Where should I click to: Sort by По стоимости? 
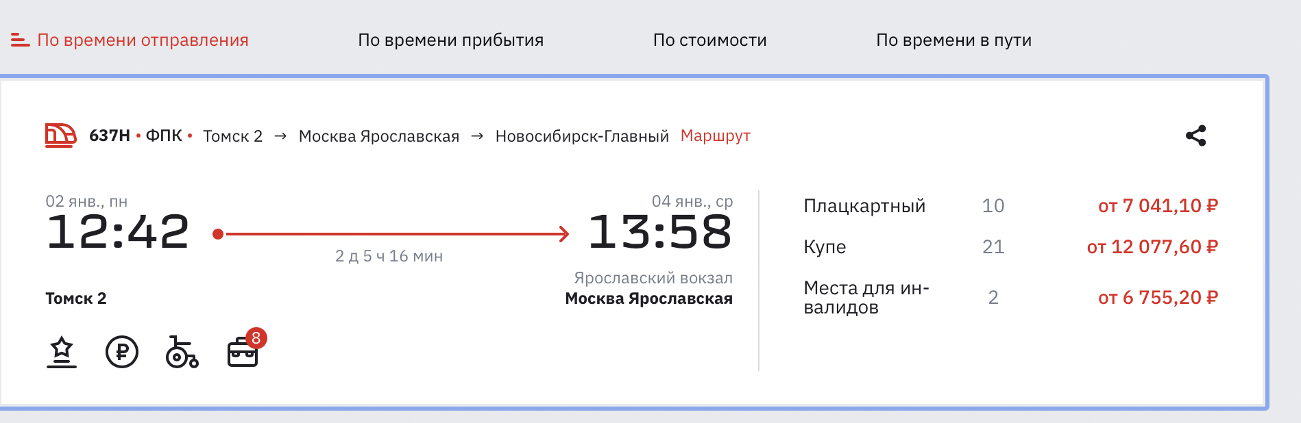click(x=710, y=40)
